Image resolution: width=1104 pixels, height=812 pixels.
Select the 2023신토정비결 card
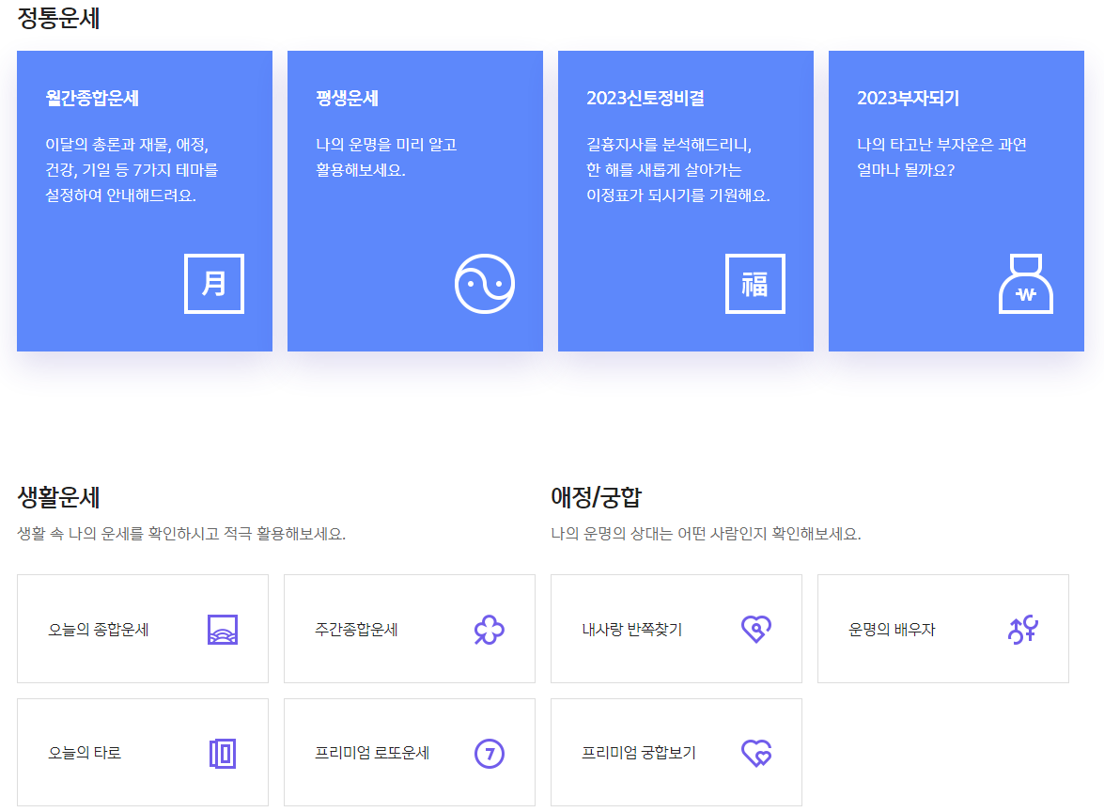click(x=685, y=200)
